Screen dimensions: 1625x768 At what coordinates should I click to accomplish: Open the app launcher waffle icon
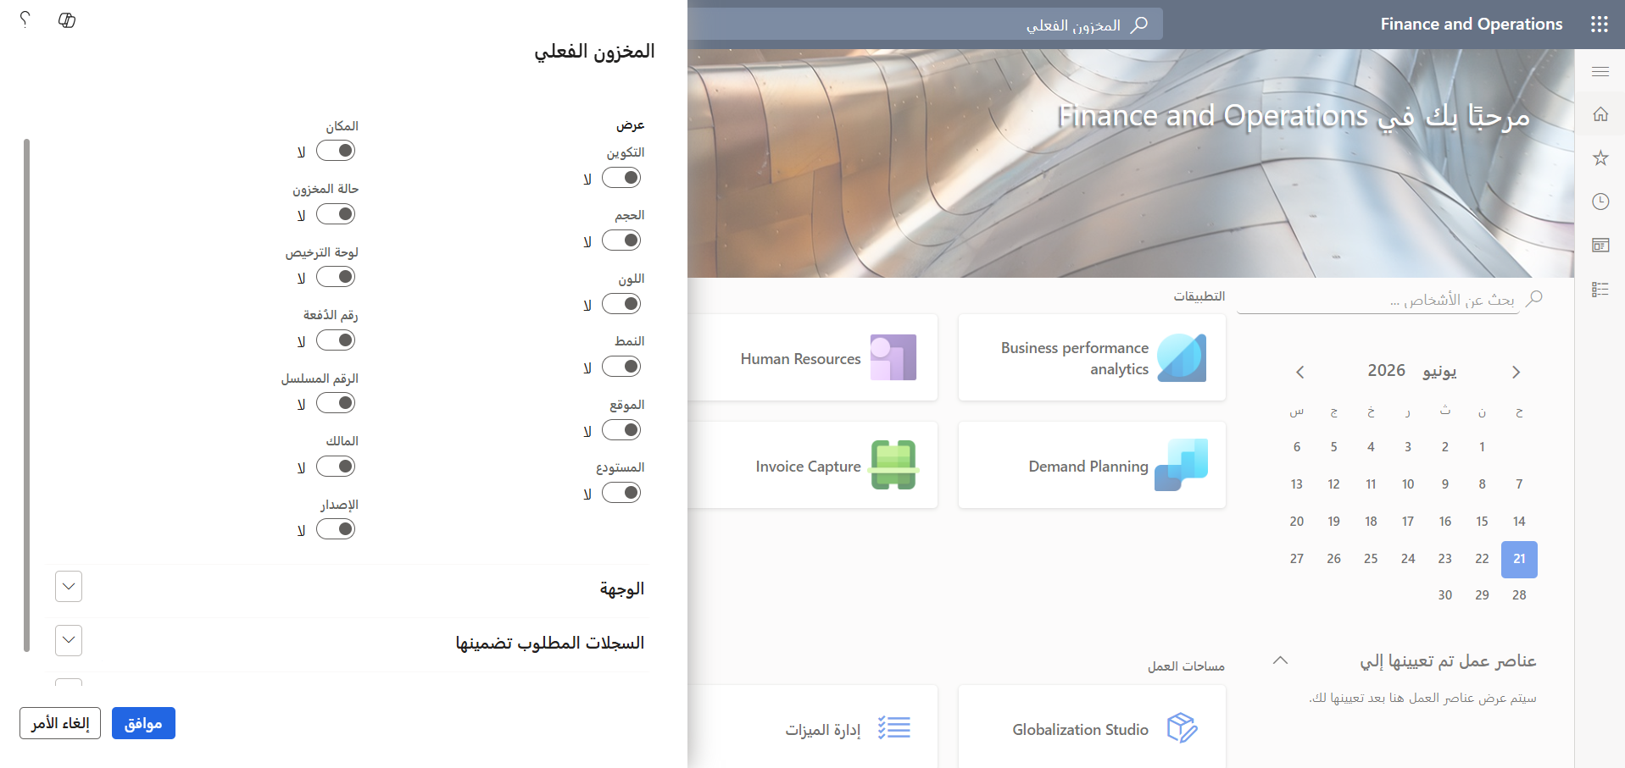coord(1599,25)
